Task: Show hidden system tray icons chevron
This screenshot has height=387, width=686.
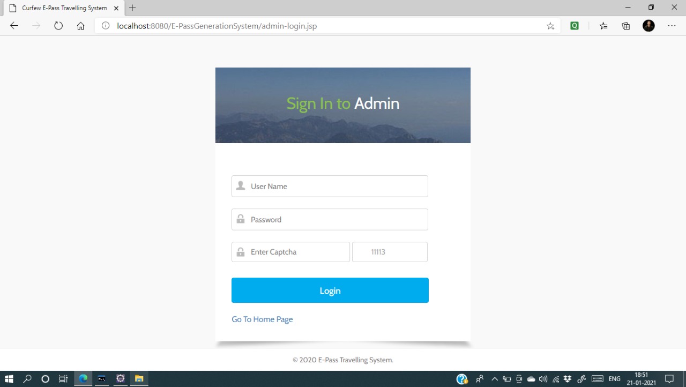Action: pyautogui.click(x=495, y=379)
